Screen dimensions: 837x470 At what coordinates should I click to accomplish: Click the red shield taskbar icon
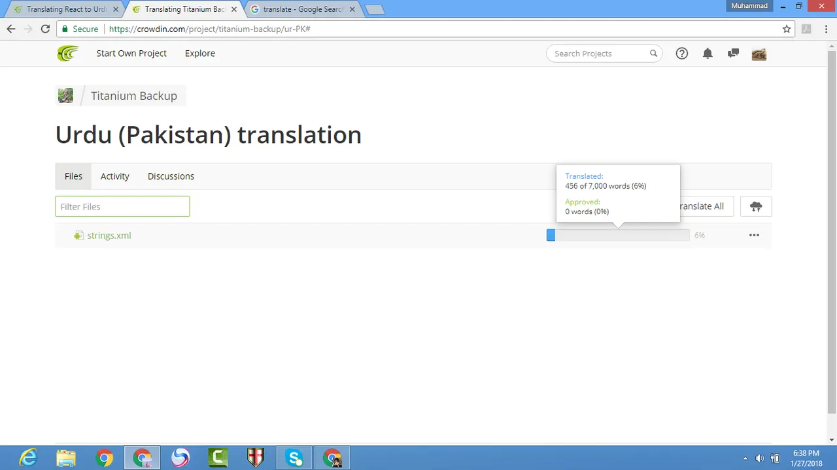[256, 458]
